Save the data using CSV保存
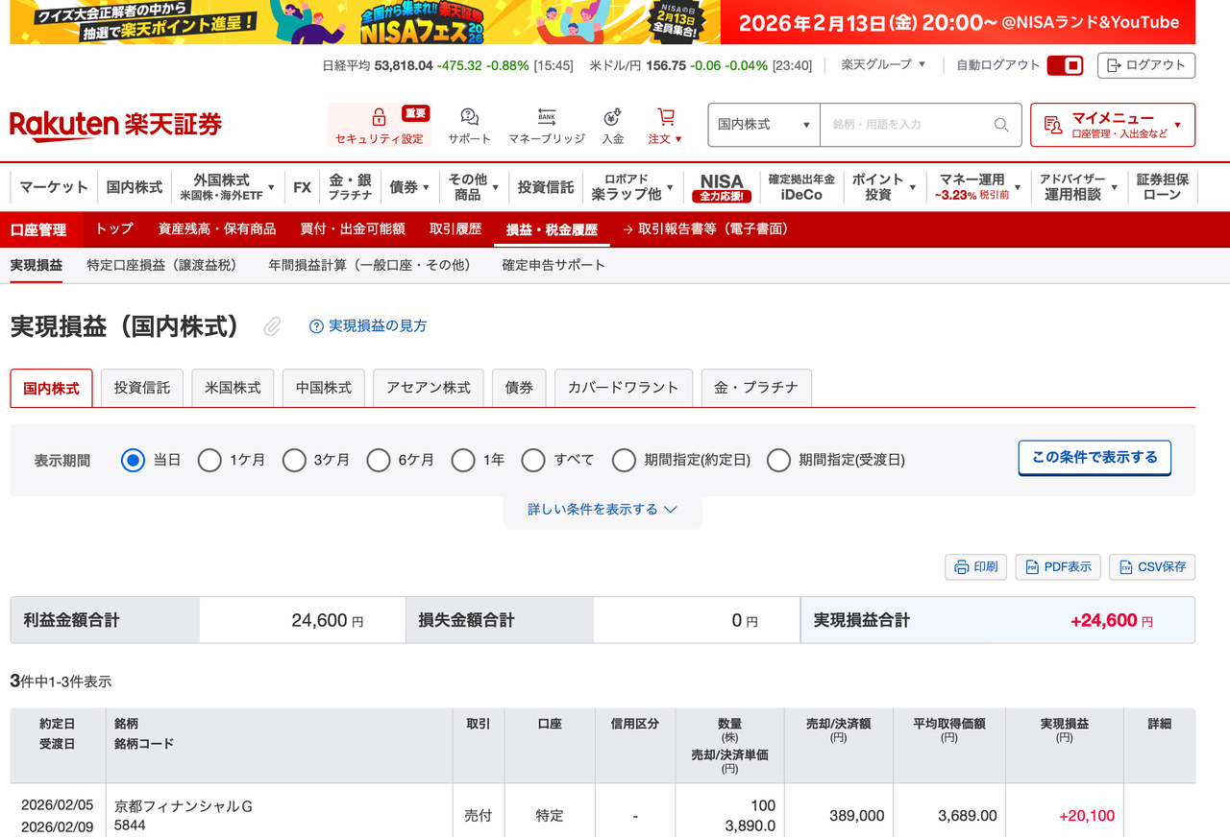1230x837 pixels. pos(1152,567)
